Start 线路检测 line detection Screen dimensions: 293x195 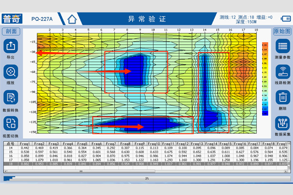(282, 73)
